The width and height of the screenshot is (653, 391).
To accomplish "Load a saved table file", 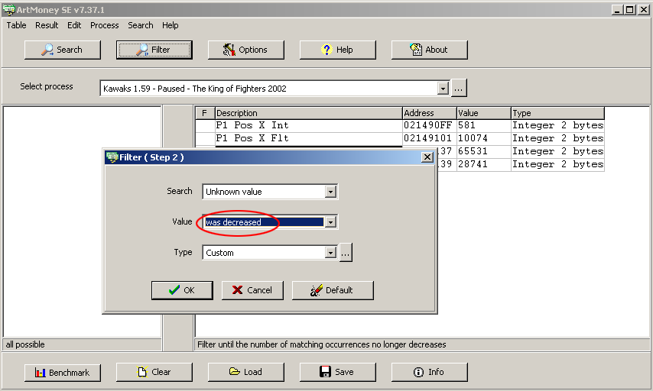I will click(x=245, y=373).
